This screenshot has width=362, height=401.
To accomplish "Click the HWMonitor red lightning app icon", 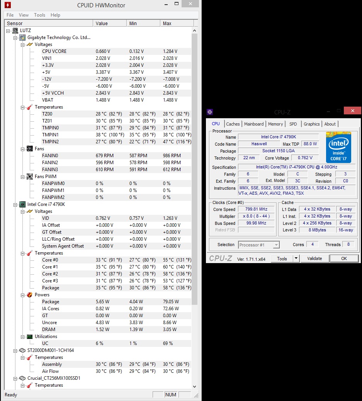I will 8,5.
